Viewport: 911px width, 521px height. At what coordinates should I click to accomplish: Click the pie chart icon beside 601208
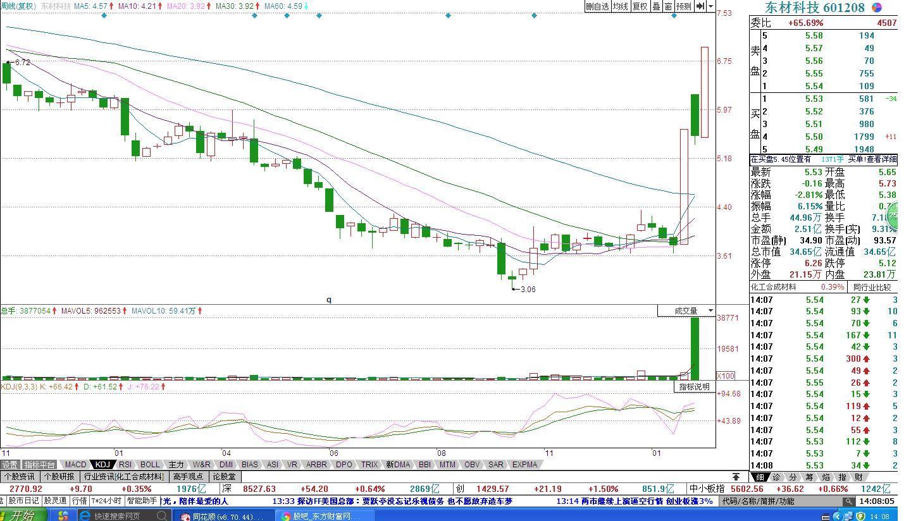(877, 8)
